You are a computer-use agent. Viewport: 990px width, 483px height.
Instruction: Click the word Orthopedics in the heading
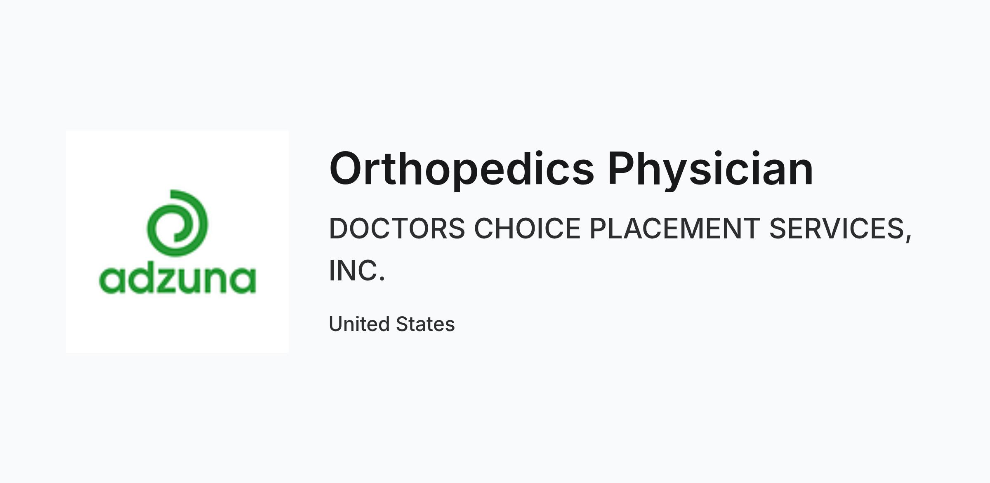point(462,170)
